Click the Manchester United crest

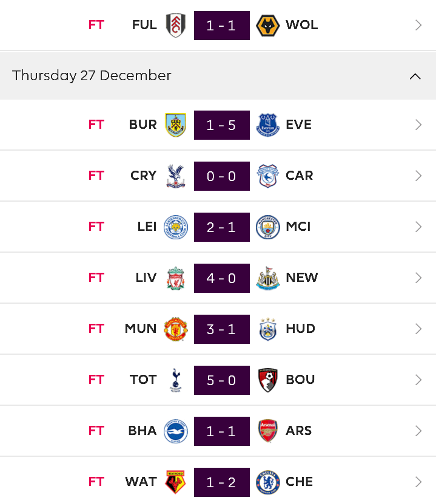coord(176,329)
